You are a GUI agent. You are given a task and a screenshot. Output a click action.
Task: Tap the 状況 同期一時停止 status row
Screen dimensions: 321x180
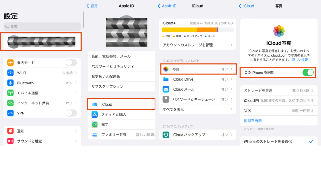coord(279,110)
